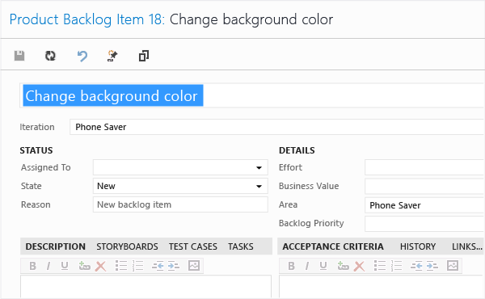Click the Area field Phone Saver
The height and width of the screenshot is (299, 485).
(424, 205)
